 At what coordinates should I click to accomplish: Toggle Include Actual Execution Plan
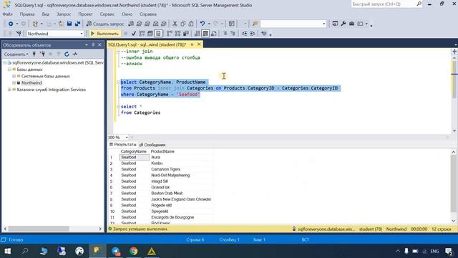tap(169, 34)
